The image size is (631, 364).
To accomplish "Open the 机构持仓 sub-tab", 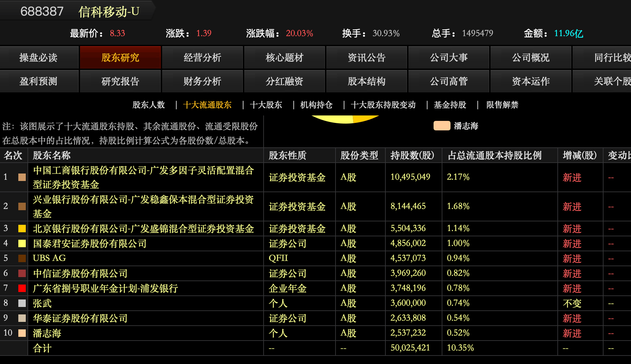I will pyautogui.click(x=316, y=105).
